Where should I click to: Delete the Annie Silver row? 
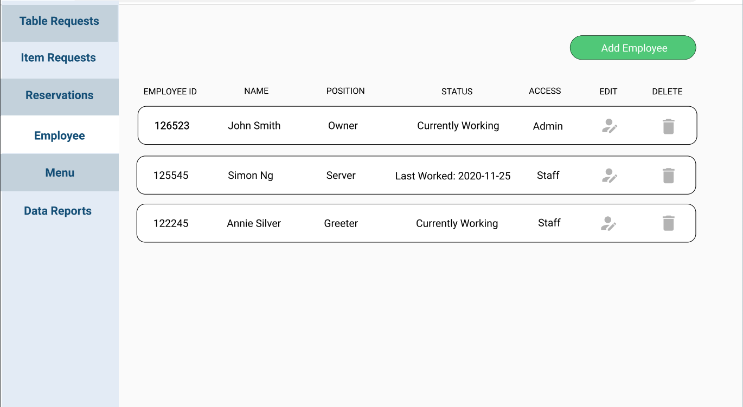(x=669, y=223)
